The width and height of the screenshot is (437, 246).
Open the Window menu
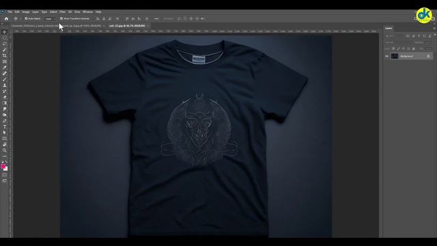coord(88,12)
